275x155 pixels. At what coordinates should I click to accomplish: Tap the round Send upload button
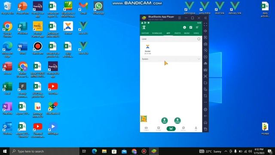coord(165,121)
